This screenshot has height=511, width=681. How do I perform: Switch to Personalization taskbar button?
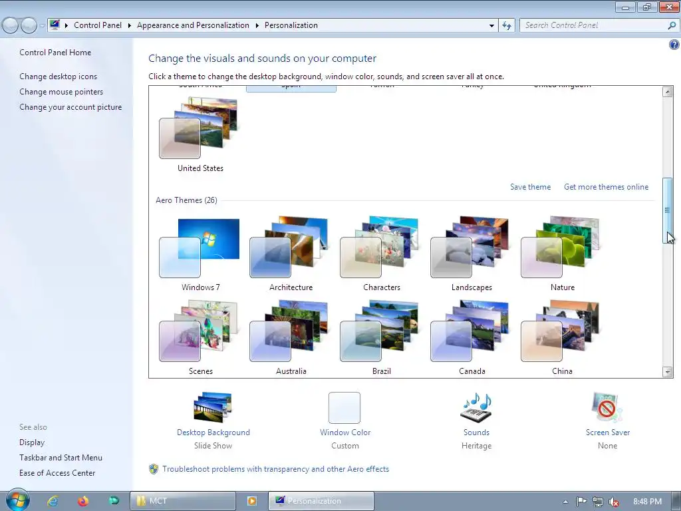(321, 501)
